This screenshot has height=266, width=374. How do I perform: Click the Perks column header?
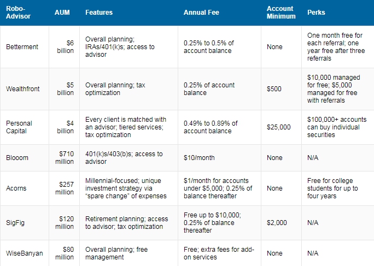tap(316, 12)
